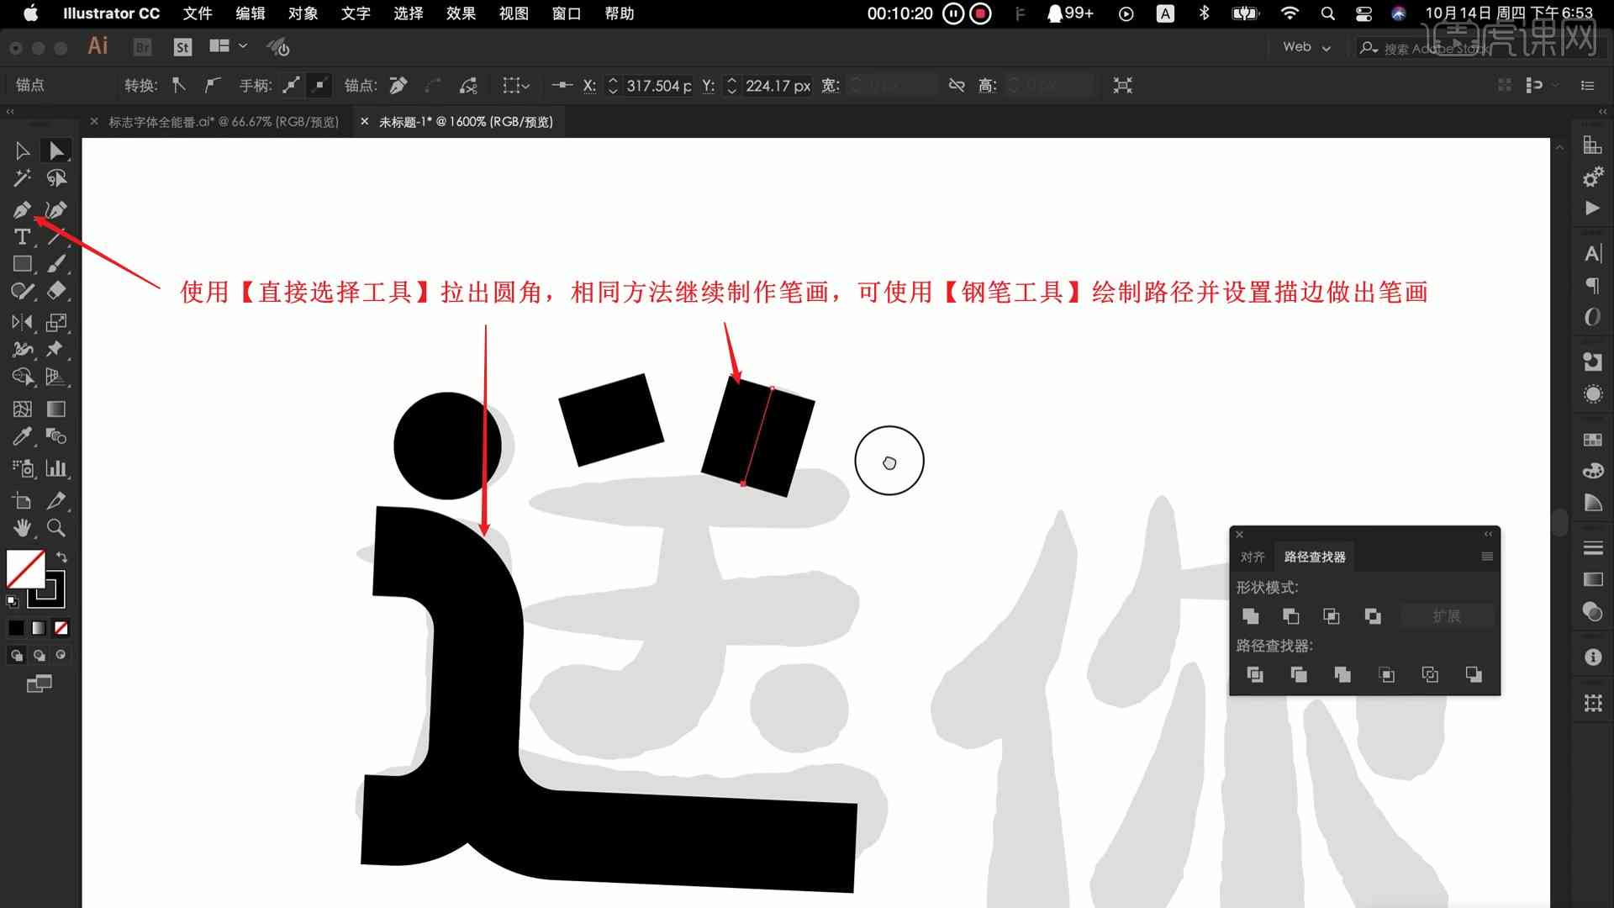Click the Unite shape mode button
This screenshot has width=1614, height=908.
tap(1250, 615)
